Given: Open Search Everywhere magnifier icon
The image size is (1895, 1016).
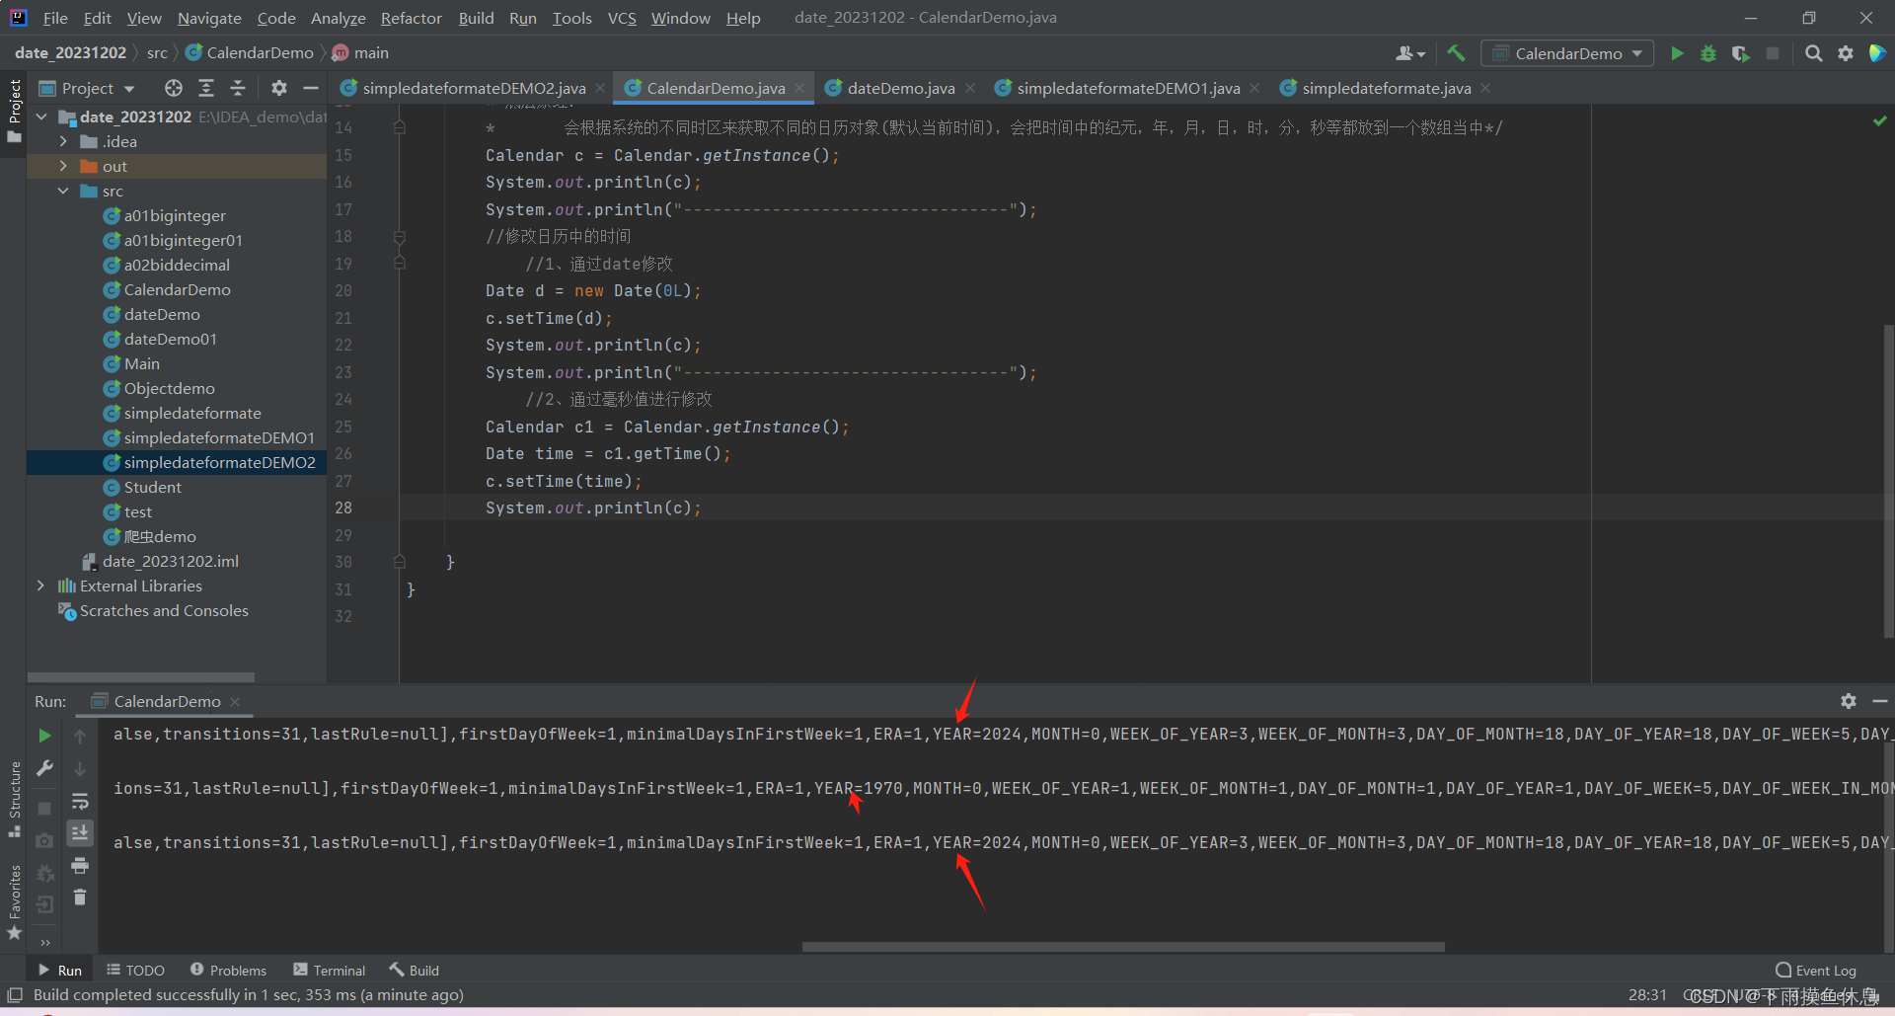Looking at the screenshot, I should coord(1813,53).
